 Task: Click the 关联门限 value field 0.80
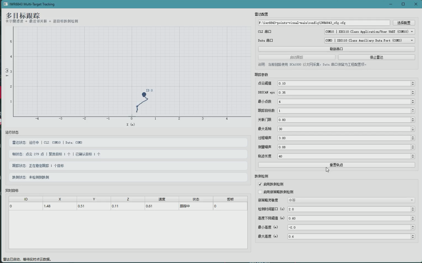point(344,120)
